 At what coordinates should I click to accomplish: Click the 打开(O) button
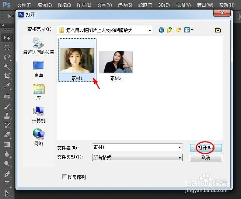pyautogui.click(x=206, y=148)
